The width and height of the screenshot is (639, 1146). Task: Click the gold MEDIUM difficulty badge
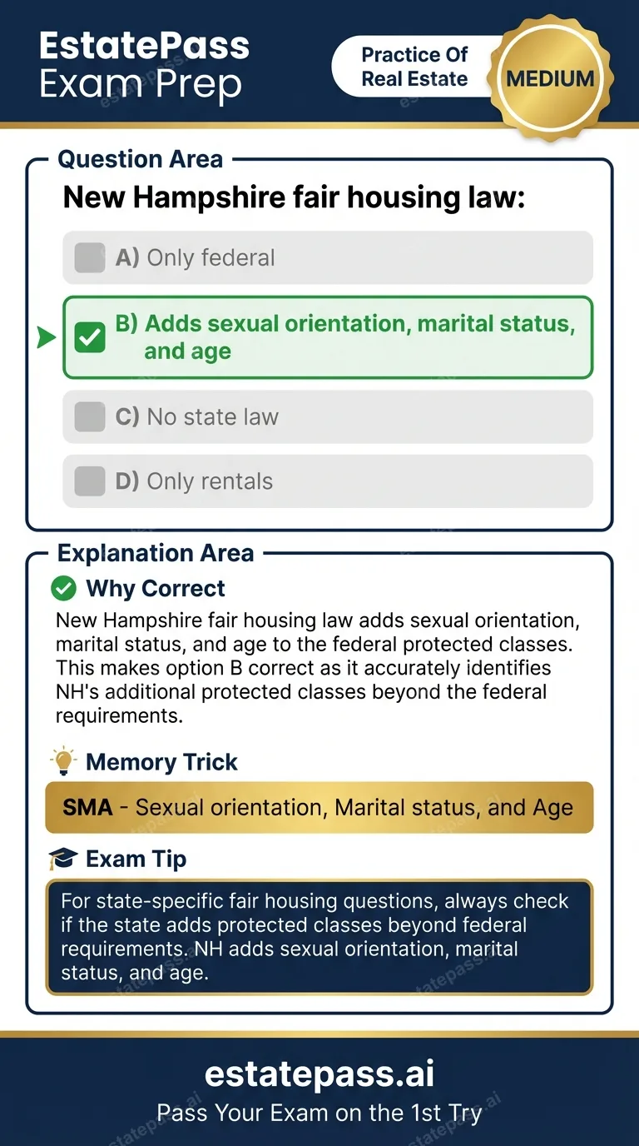550,79
